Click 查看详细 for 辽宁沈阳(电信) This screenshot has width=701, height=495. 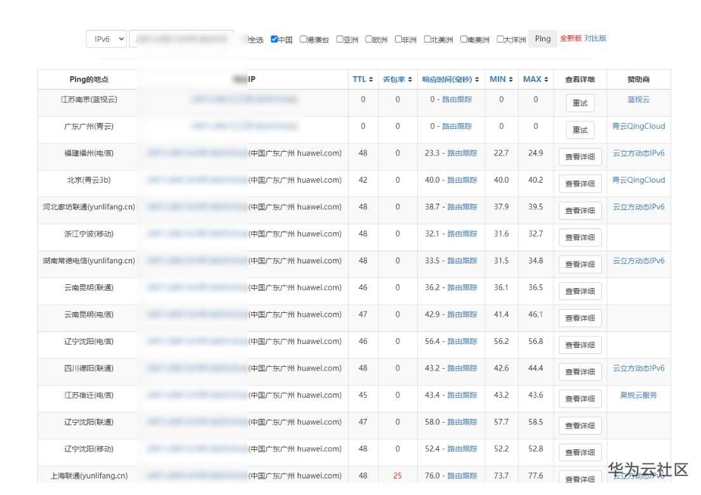(x=580, y=345)
